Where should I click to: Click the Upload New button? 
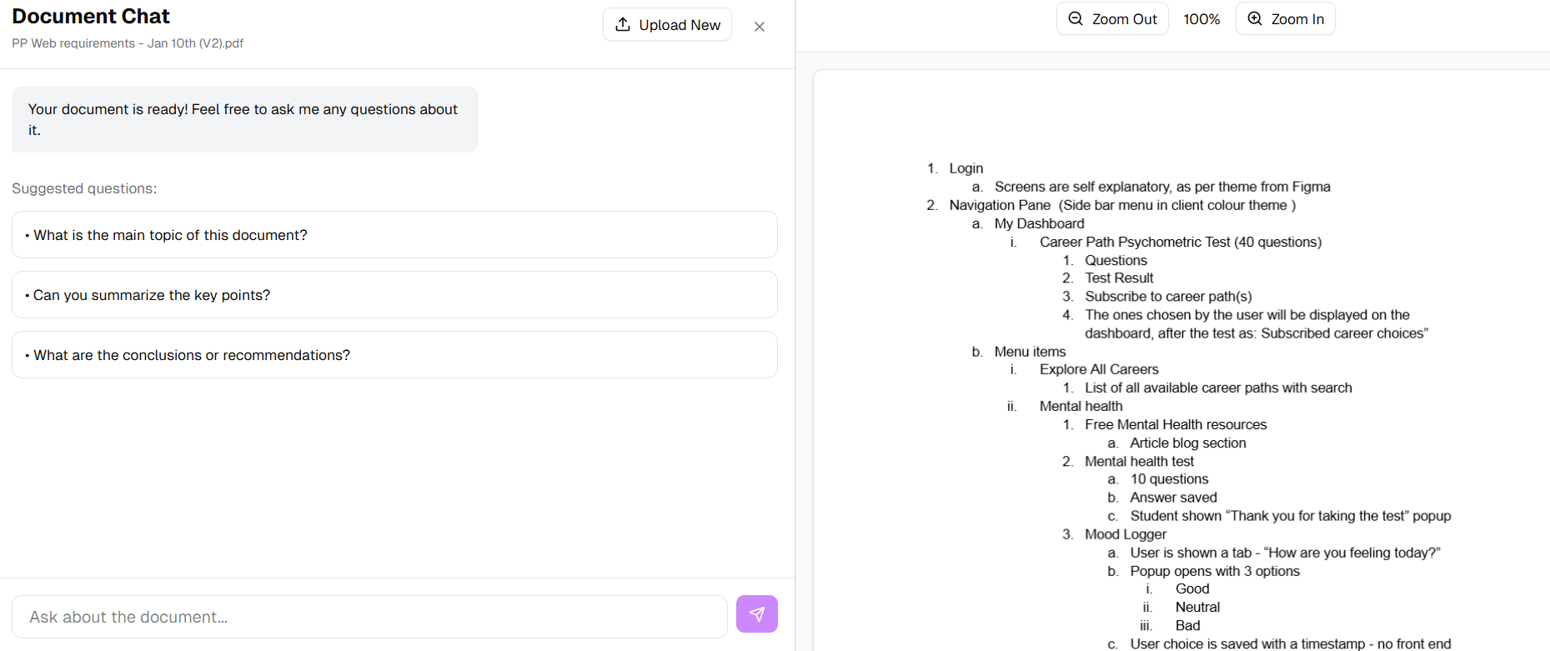click(667, 25)
